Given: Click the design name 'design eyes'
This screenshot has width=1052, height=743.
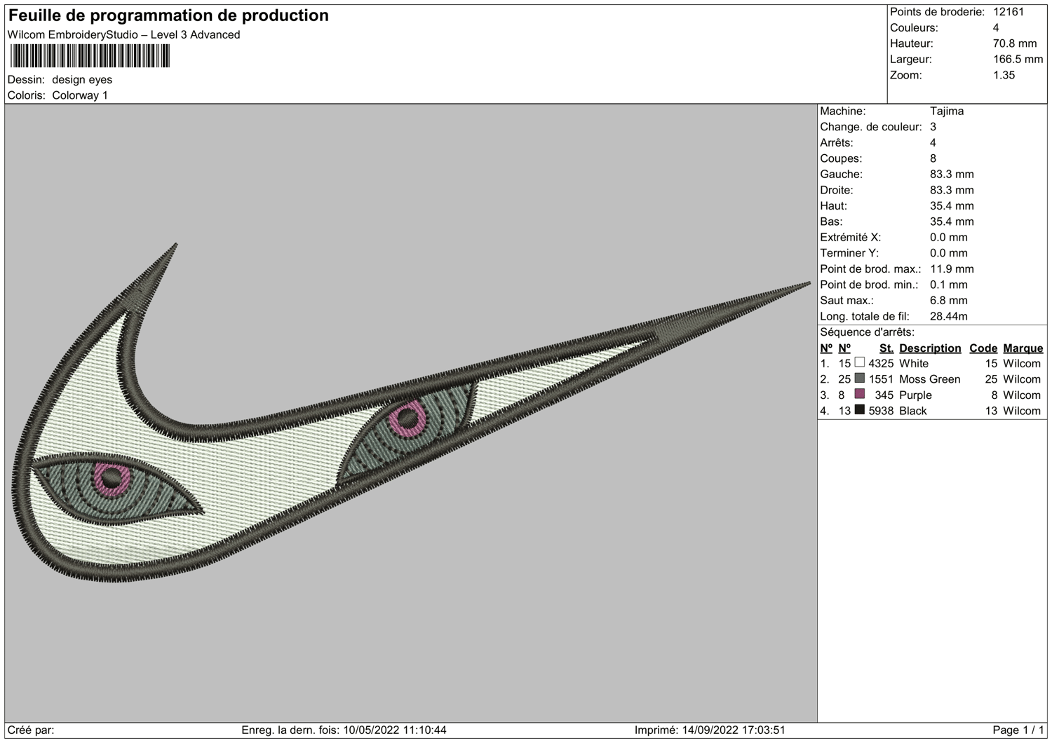Looking at the screenshot, I should [82, 80].
